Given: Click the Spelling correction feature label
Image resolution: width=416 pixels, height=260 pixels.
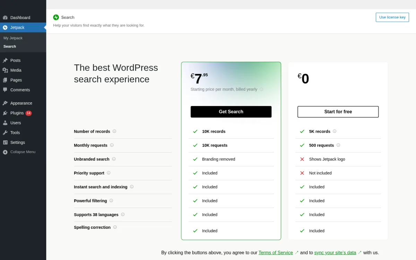Looking at the screenshot, I should (92, 227).
